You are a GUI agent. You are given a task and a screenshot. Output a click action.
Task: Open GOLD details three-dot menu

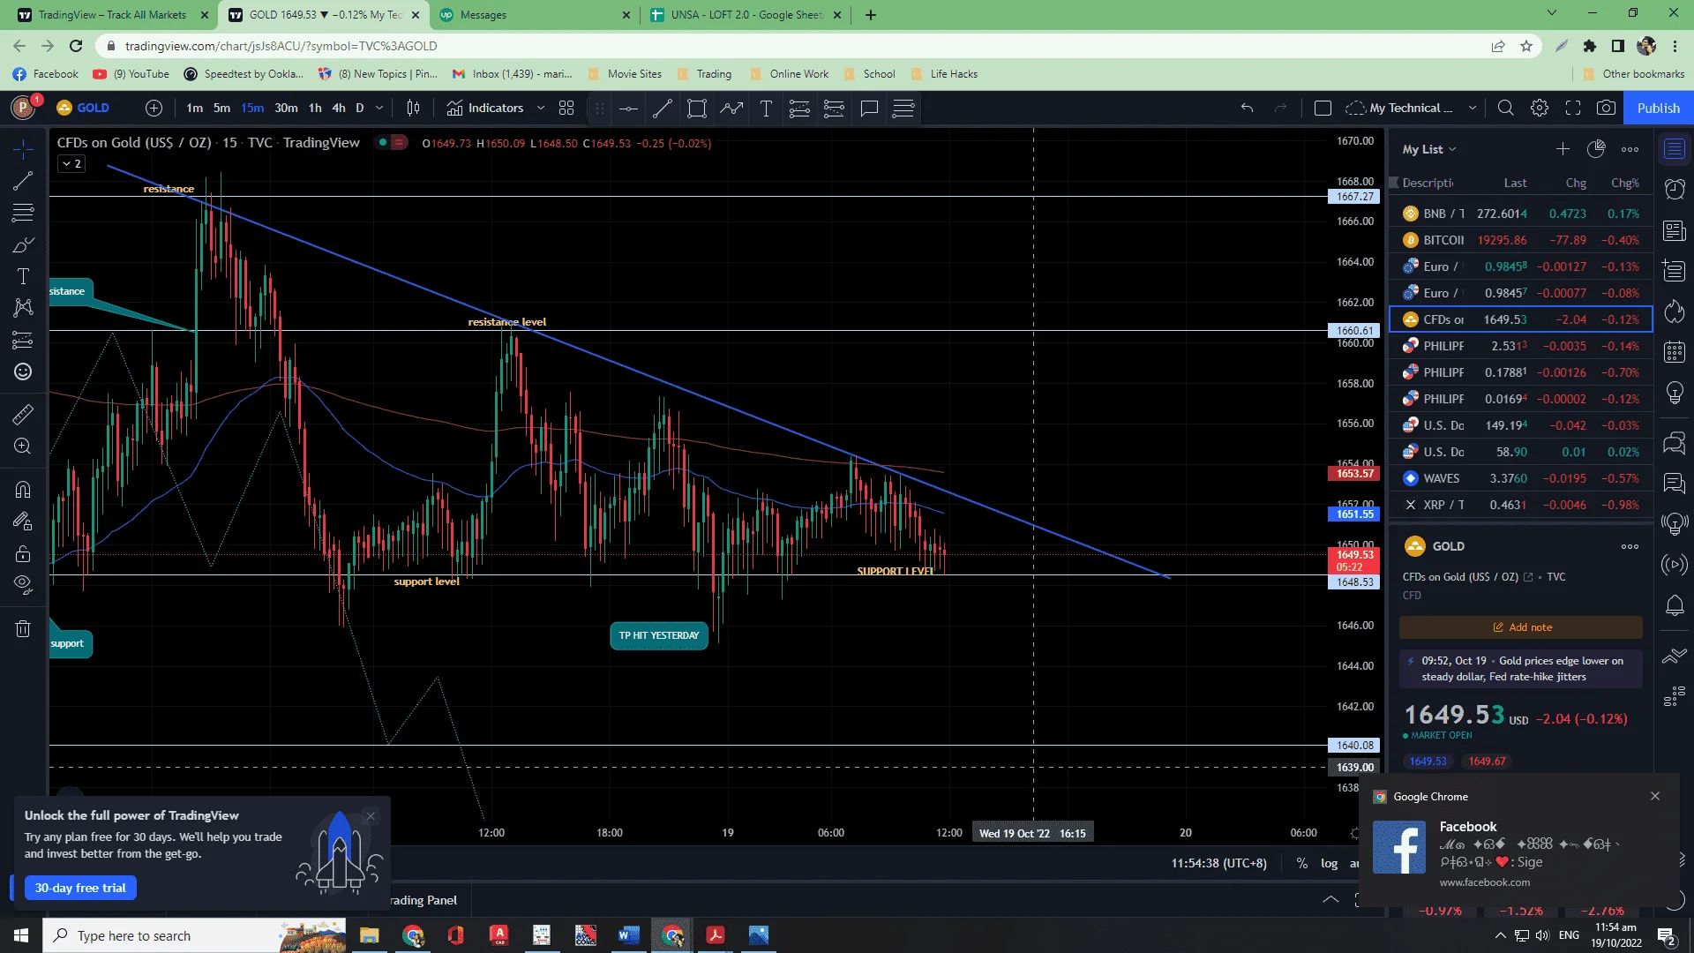pyautogui.click(x=1630, y=546)
